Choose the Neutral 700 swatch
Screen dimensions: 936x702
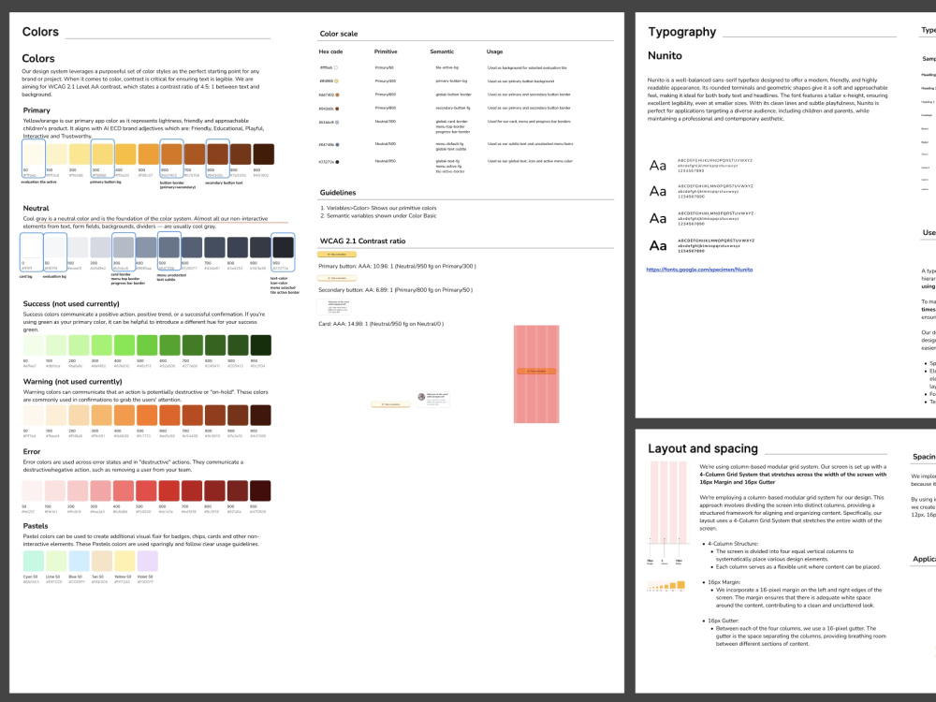tap(215, 247)
